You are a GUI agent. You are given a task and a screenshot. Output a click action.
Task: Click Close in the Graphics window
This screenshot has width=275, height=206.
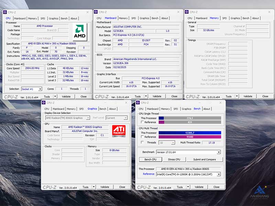pos(122,187)
